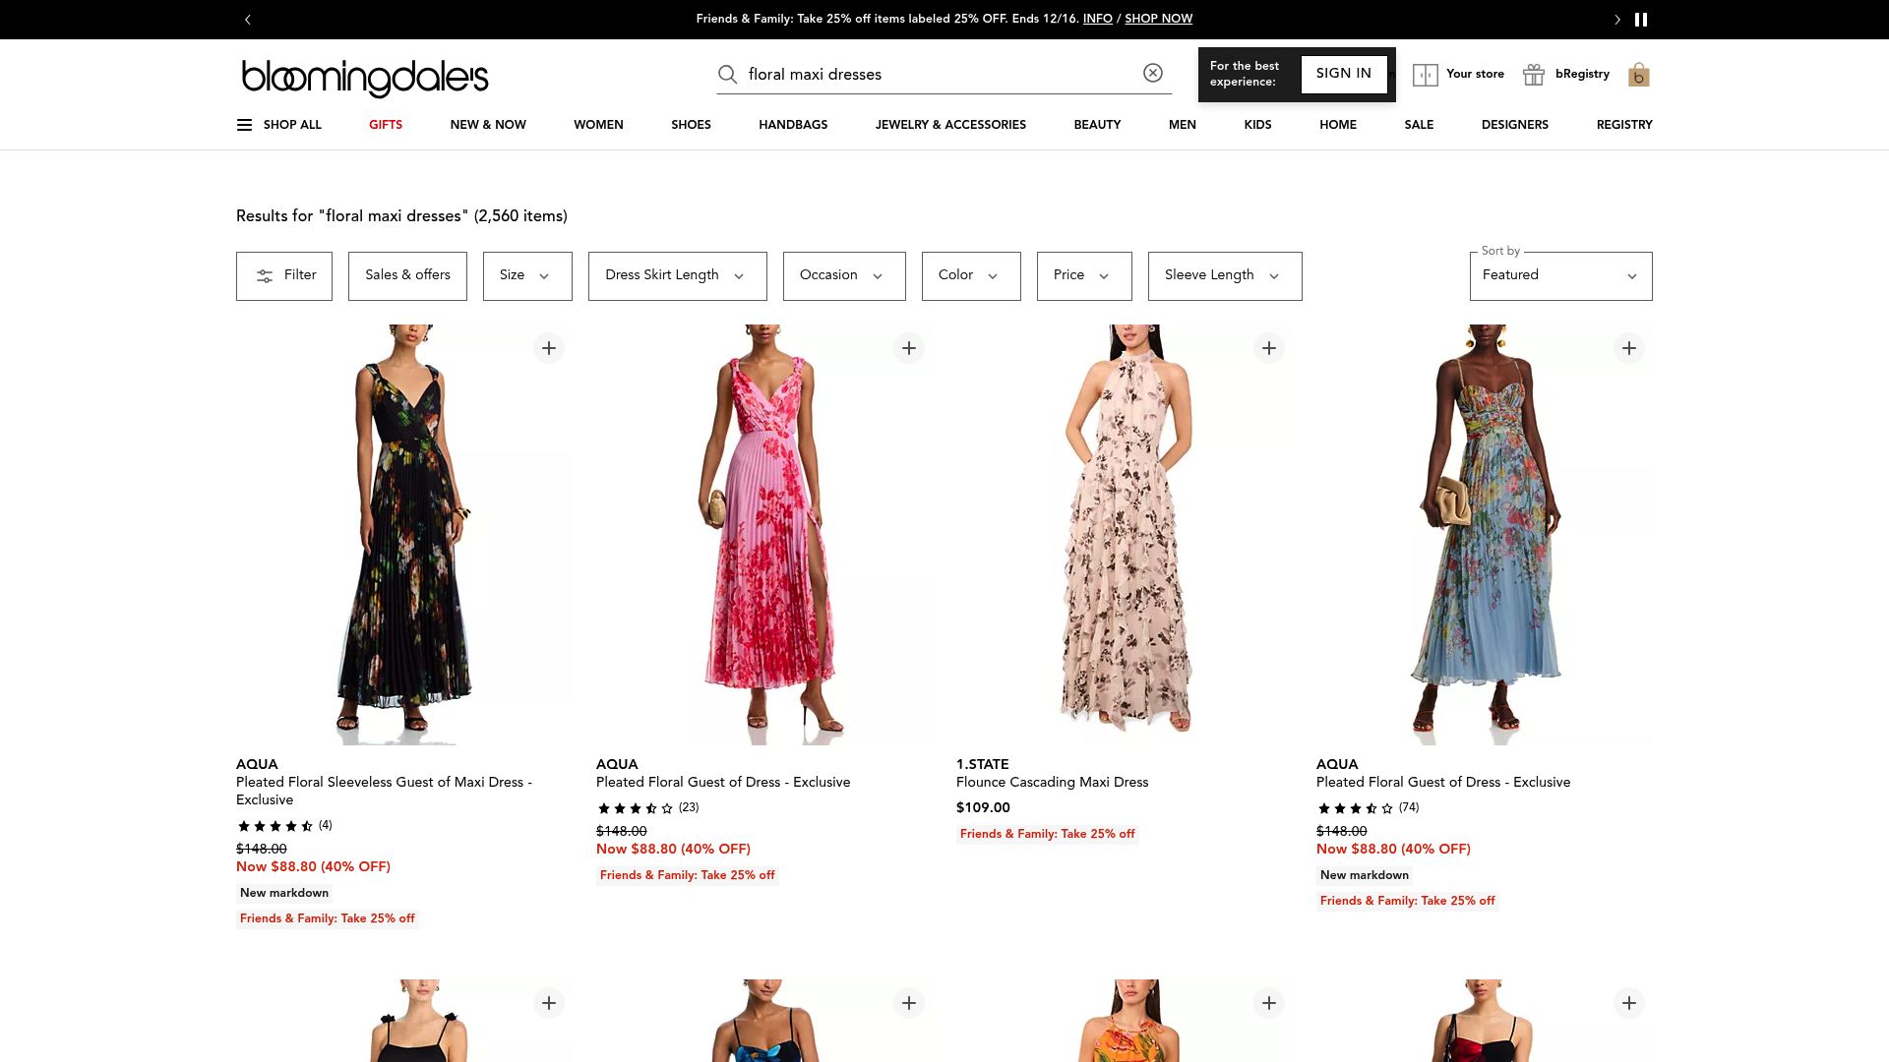Expand the Sleeve Length filter
Viewport: 1889px width, 1062px height.
coord(1224,275)
